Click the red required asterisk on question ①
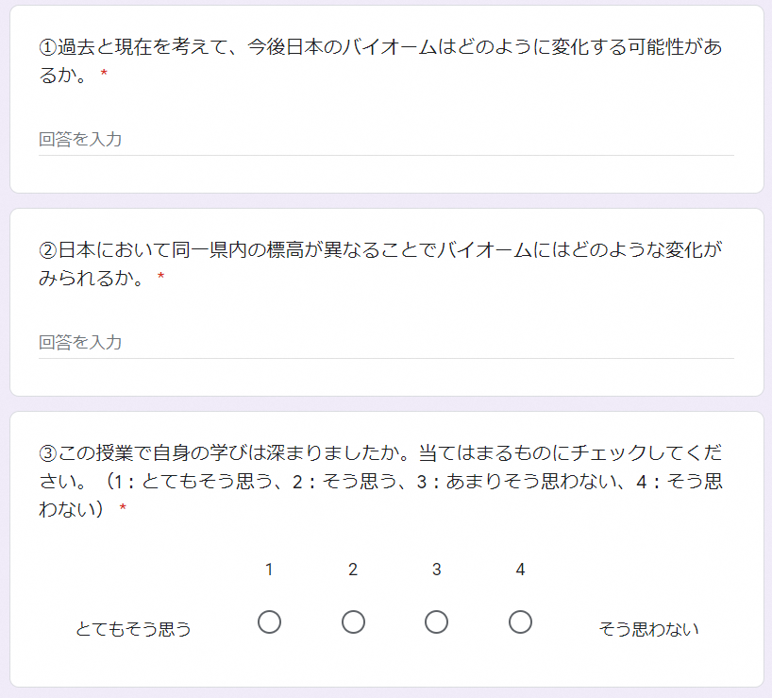The width and height of the screenshot is (772, 698). point(104,74)
